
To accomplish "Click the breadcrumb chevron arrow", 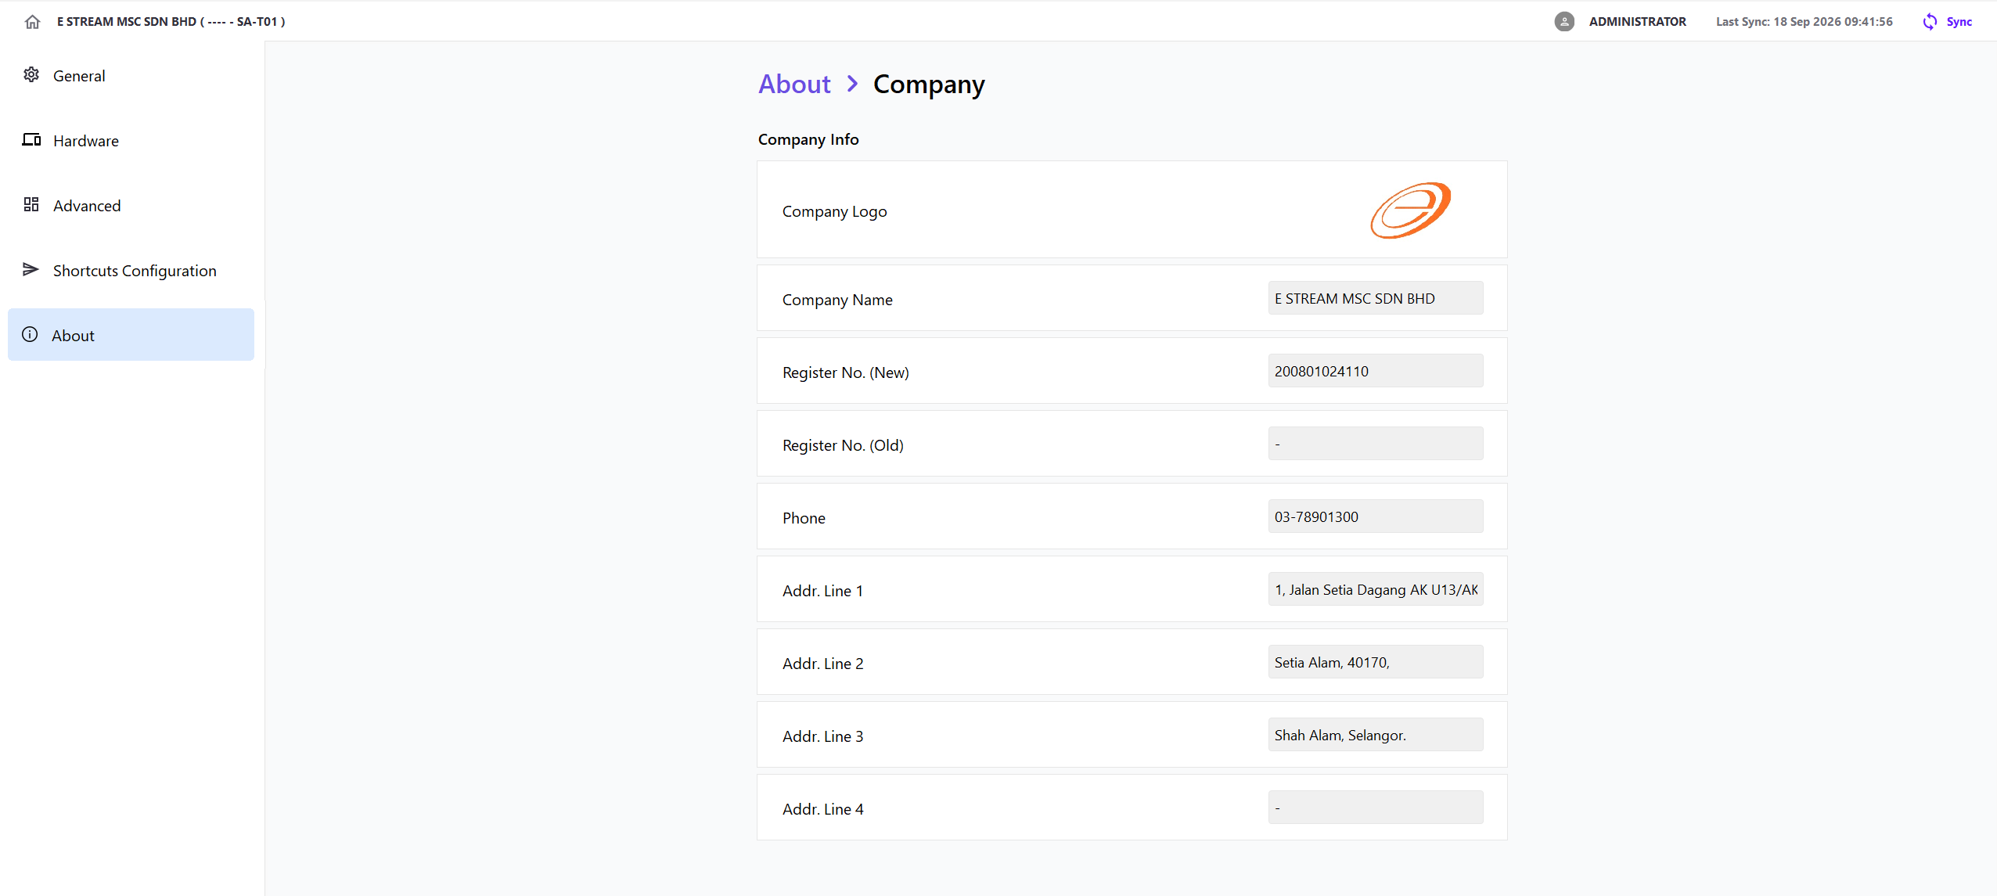I will (x=852, y=84).
